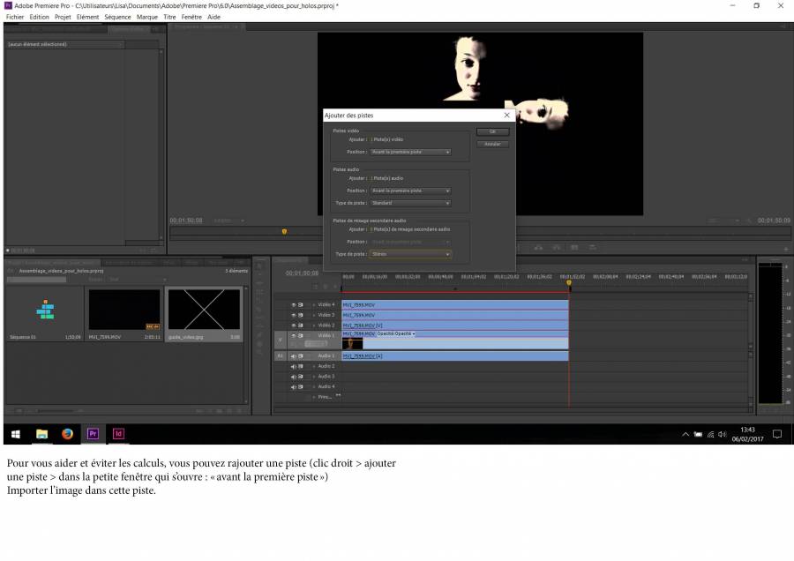This screenshot has height=561, width=794.
Task: Open the Opacité effect dropdown on the clip
Action: [x=413, y=333]
